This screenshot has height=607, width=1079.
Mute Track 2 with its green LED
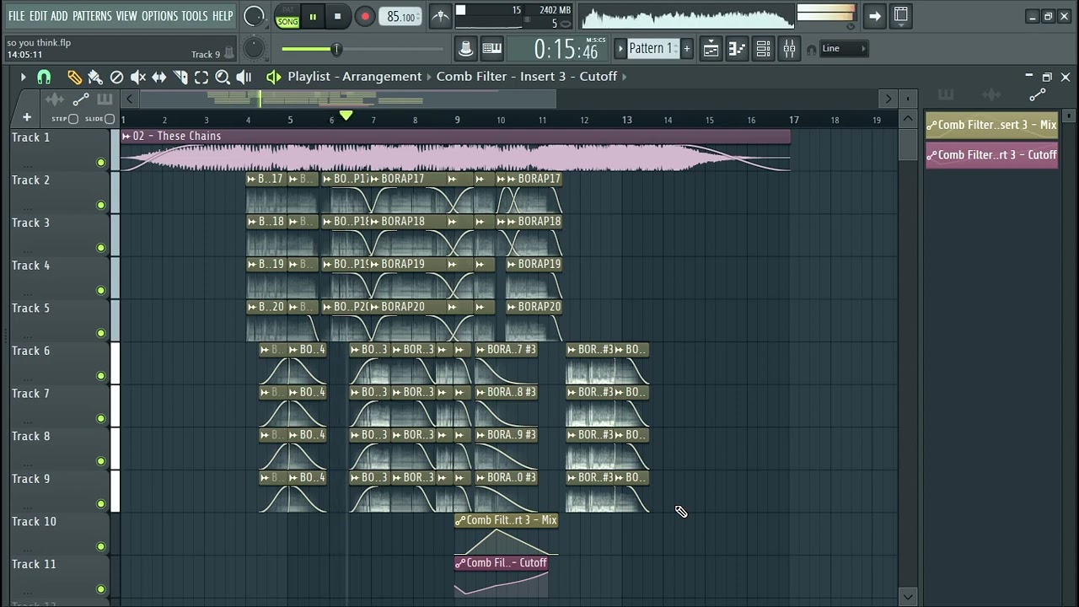click(x=101, y=205)
